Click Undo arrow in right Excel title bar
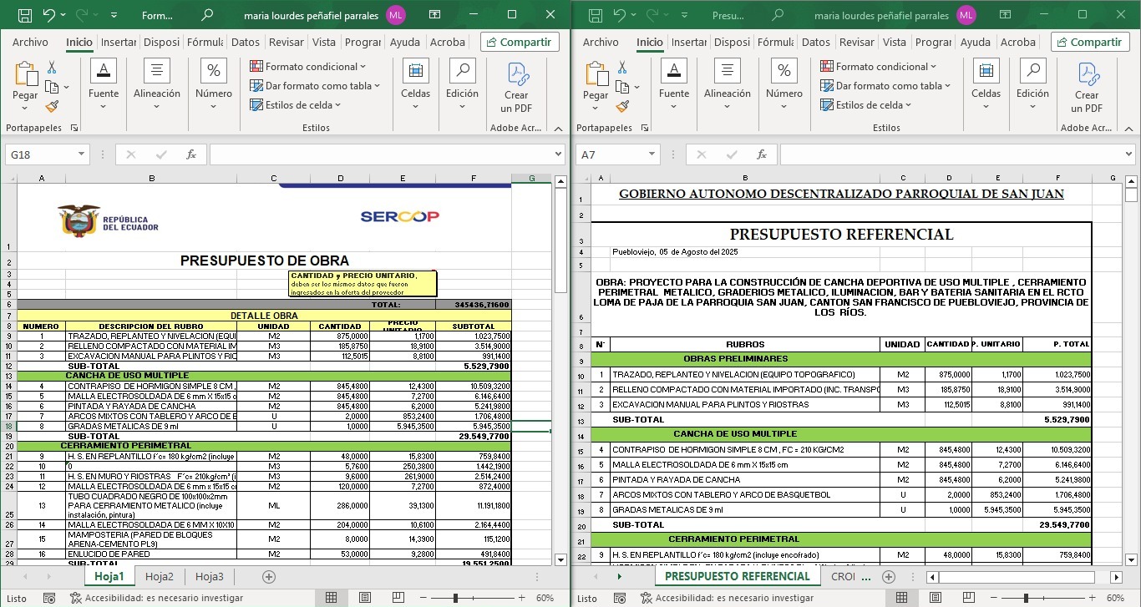 coord(620,15)
